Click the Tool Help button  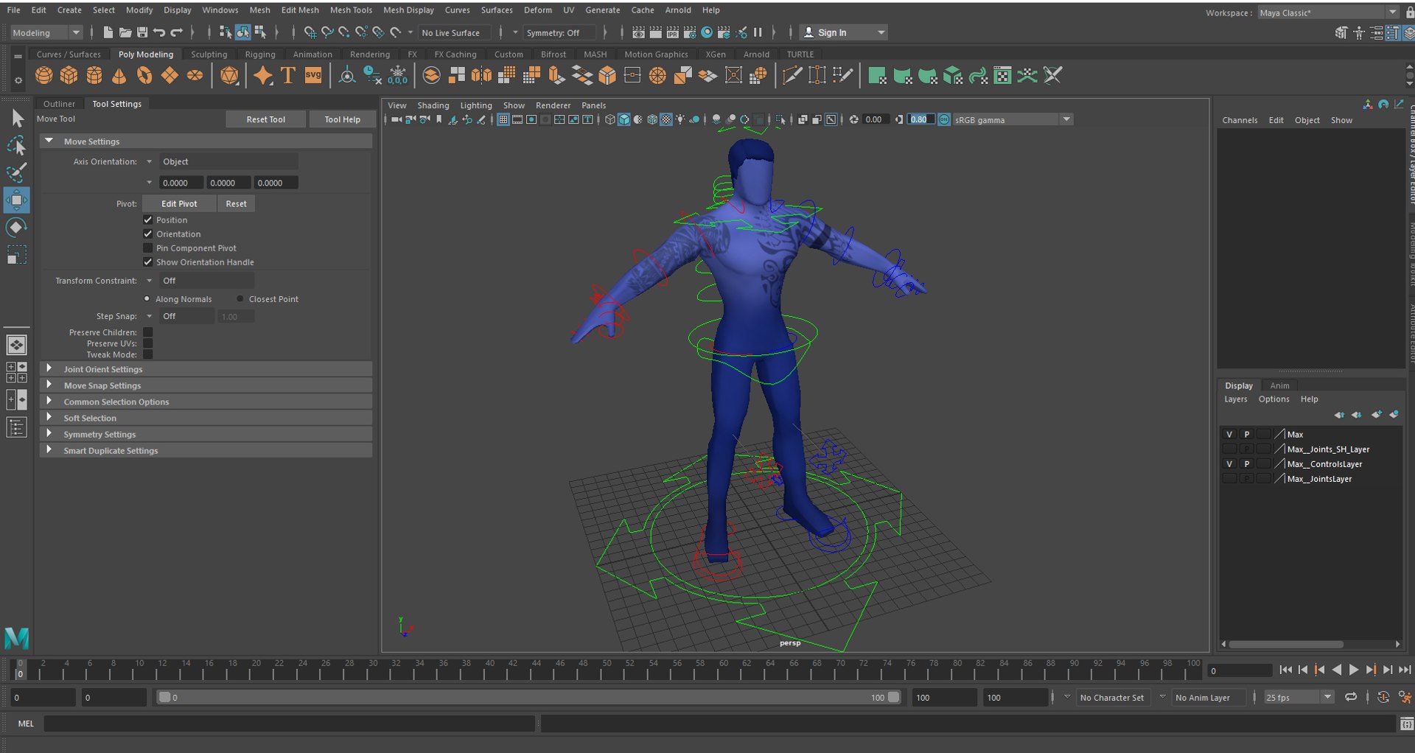[342, 119]
